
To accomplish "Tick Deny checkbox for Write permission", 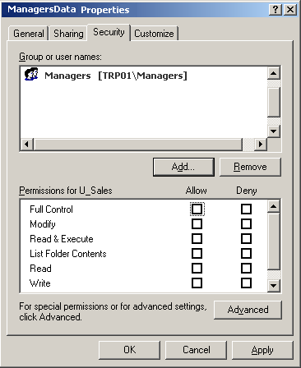I will click(x=246, y=283).
